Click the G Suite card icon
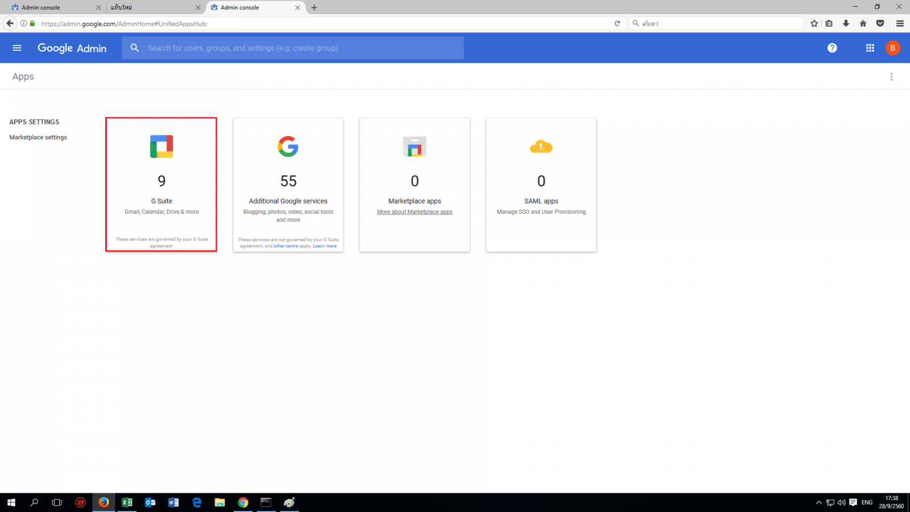 [x=162, y=146]
